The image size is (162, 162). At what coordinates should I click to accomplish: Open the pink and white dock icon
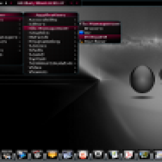[129, 155]
